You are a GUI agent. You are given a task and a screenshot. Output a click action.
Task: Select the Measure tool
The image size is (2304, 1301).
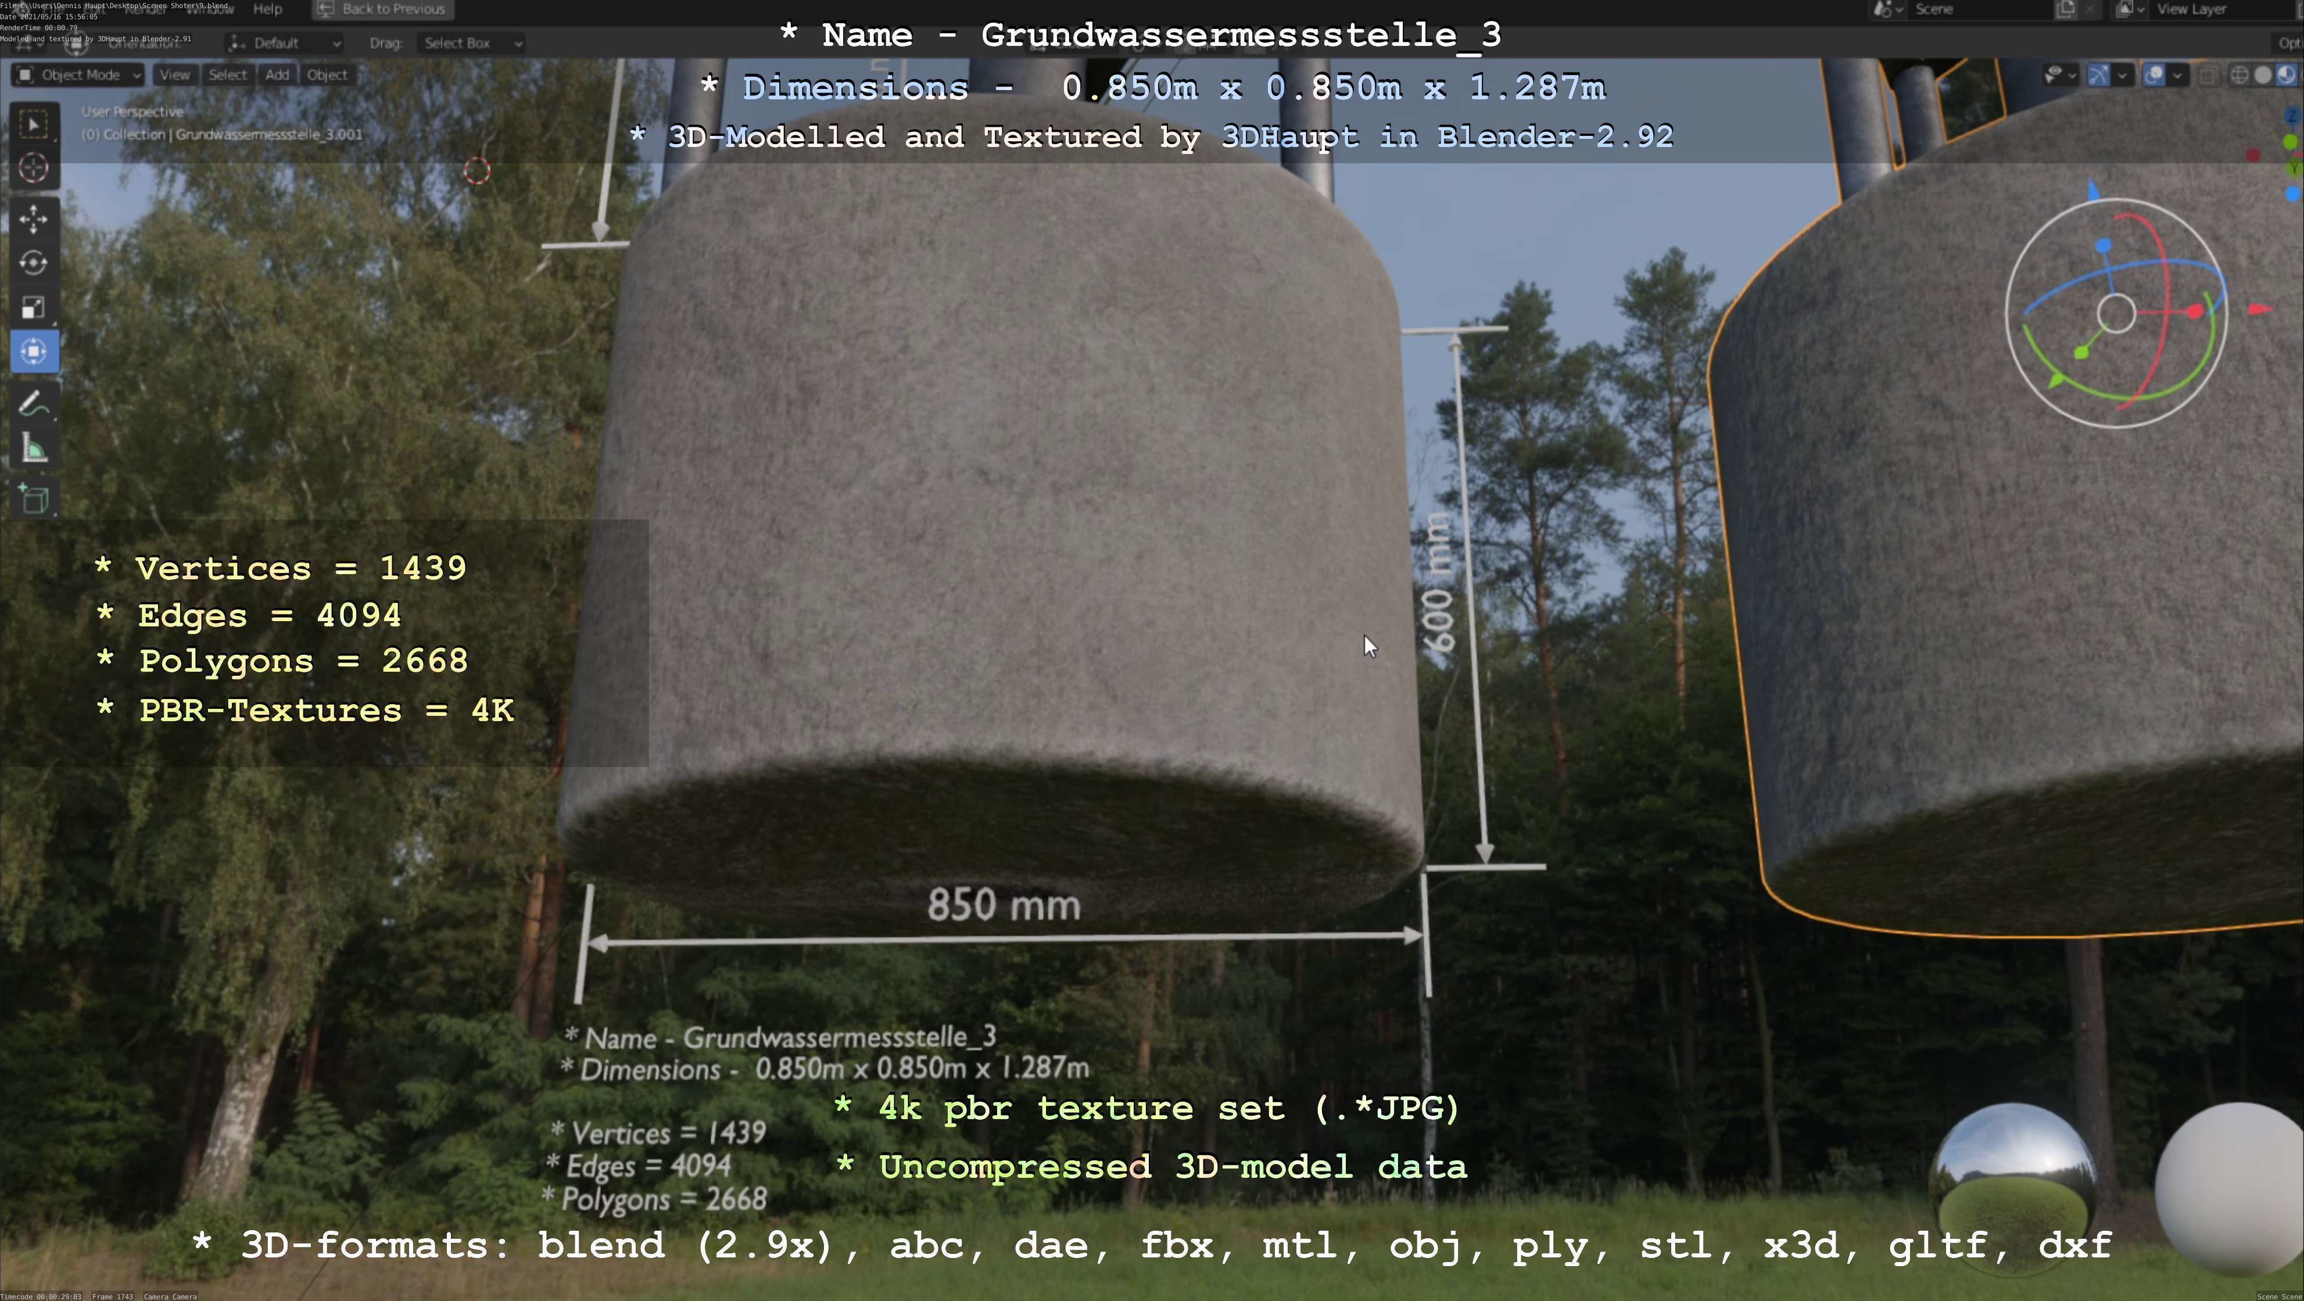click(33, 448)
